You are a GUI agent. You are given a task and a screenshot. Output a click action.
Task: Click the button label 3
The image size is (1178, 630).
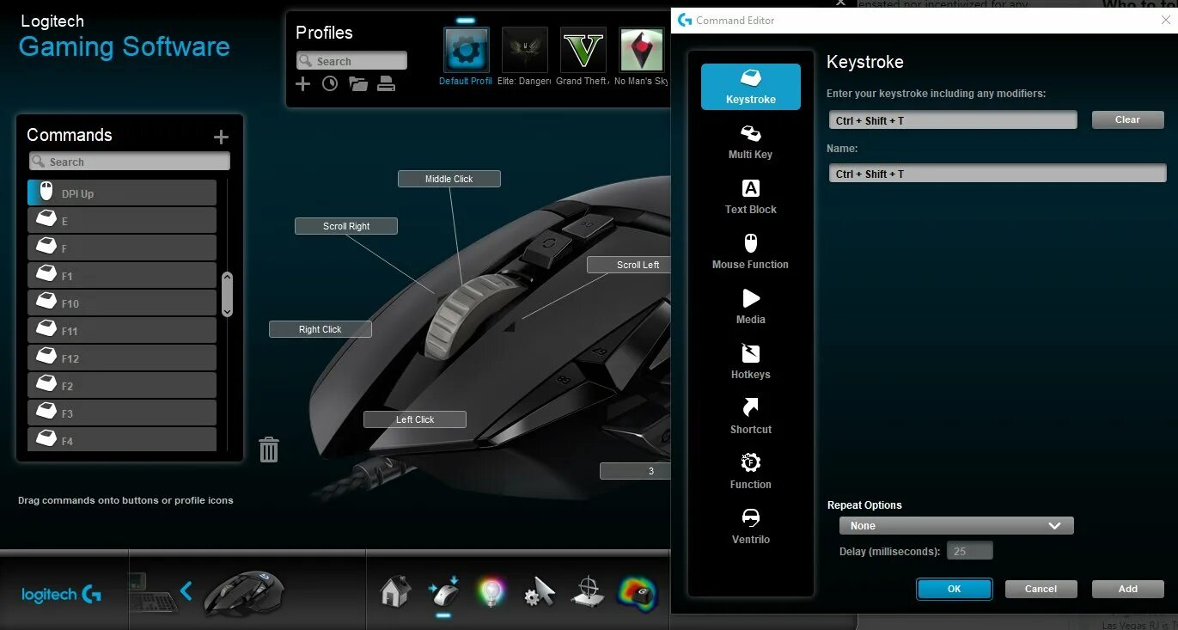click(635, 471)
